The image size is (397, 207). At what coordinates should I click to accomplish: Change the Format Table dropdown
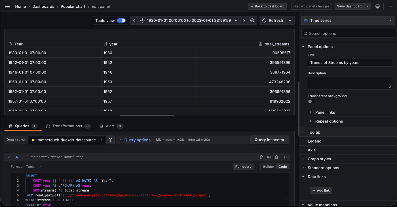pyautogui.click(x=33, y=167)
